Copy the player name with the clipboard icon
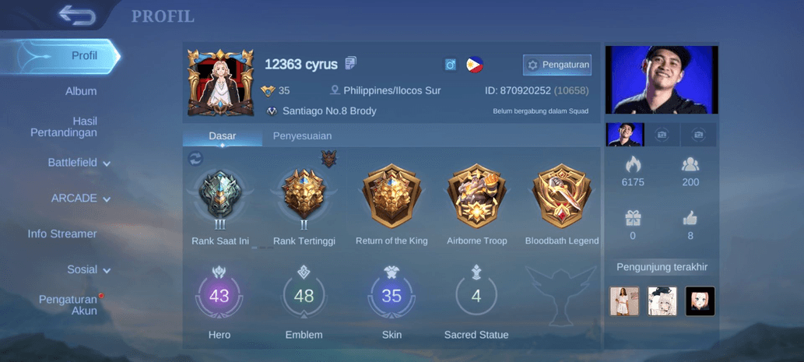 coord(351,64)
